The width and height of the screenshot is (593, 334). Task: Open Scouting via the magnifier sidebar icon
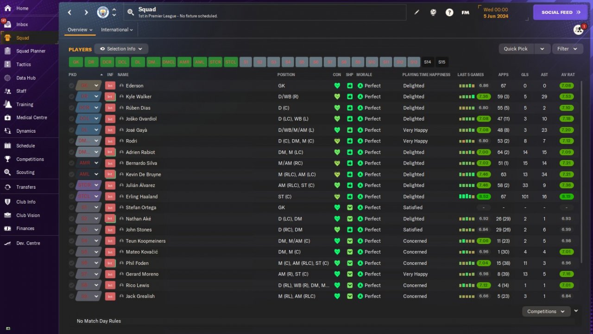7,172
